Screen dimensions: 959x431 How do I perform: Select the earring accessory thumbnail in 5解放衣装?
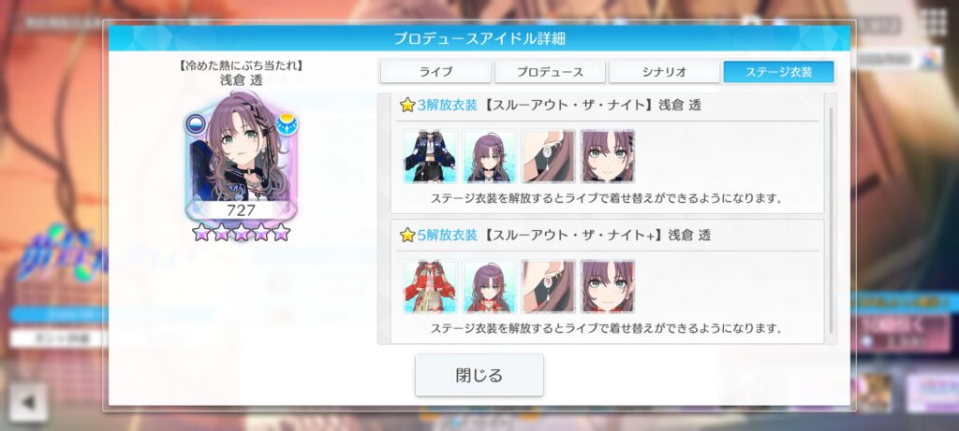point(549,286)
